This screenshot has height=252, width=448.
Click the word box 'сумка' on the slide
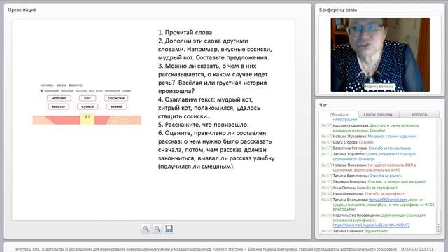87,106
